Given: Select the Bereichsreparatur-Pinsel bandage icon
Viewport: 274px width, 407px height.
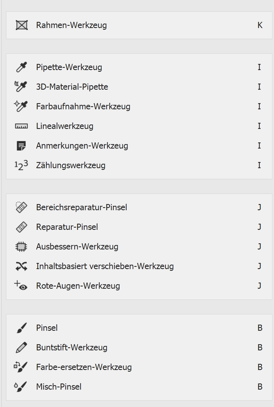Looking at the screenshot, I should point(21,207).
